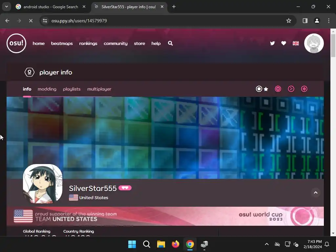336x252 pixels.
Task: Stop page loading in Chrome
Action: click(31, 21)
